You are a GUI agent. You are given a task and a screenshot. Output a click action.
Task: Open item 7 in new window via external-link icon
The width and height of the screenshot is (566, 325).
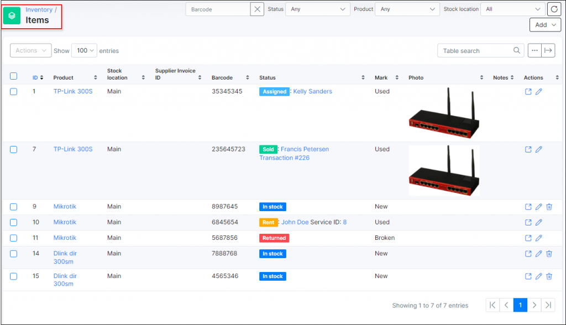(528, 149)
